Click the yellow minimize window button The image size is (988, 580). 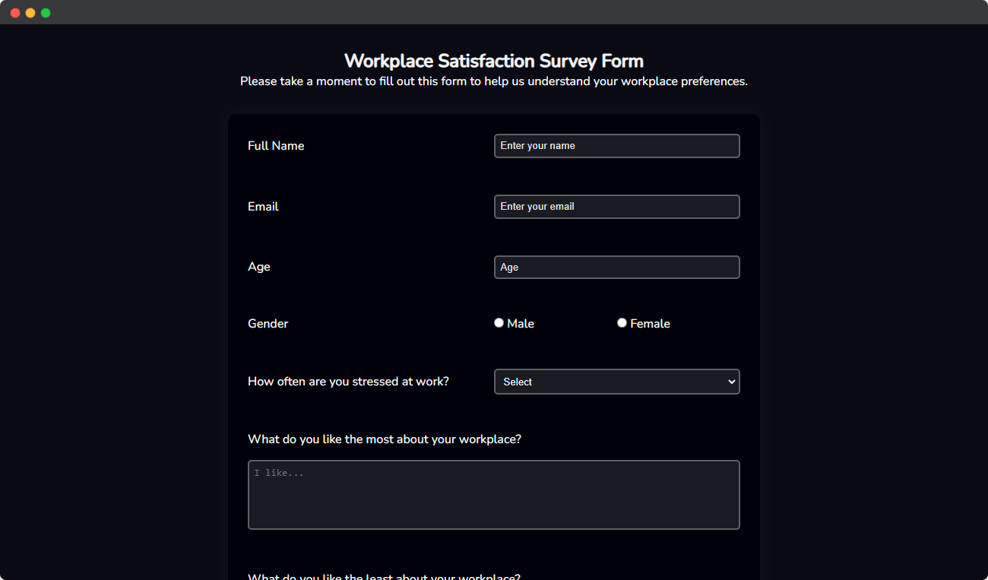(30, 13)
